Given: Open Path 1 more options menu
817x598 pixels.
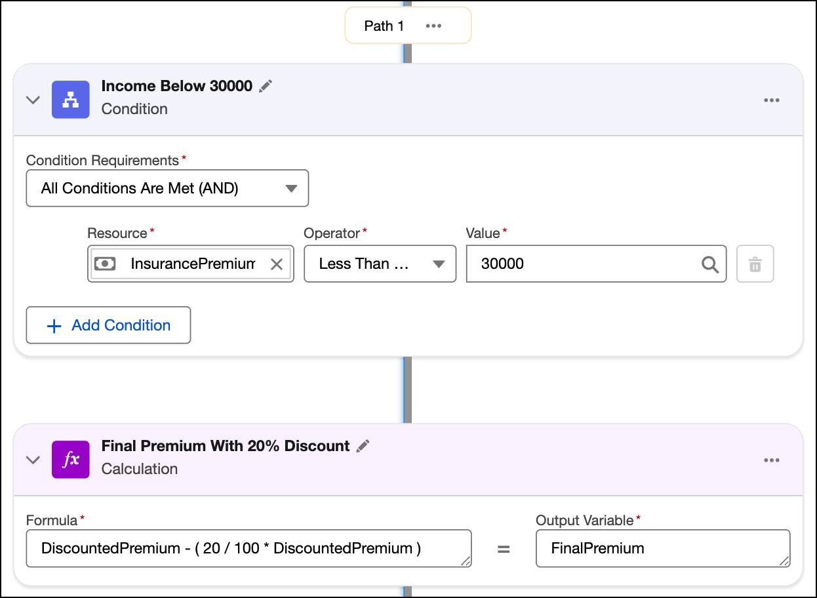Looking at the screenshot, I should tap(433, 26).
